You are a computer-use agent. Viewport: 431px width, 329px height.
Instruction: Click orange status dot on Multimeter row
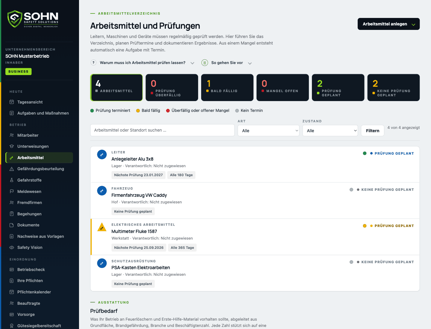click(x=365, y=226)
